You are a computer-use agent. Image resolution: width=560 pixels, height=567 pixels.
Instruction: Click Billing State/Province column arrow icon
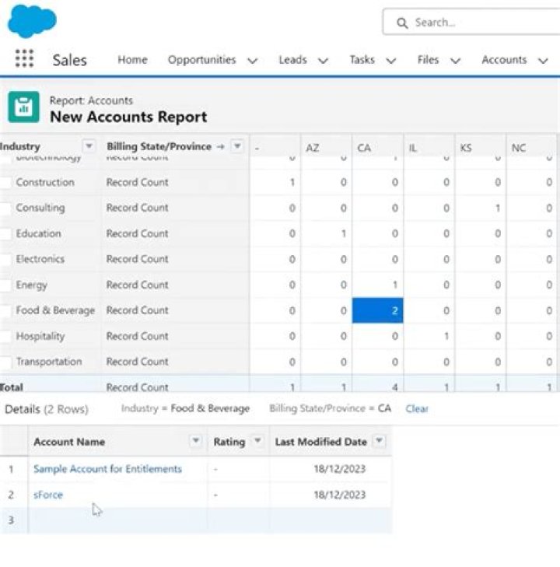(x=221, y=146)
